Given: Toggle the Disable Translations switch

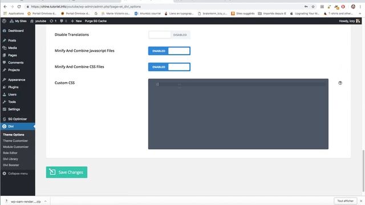Looking at the screenshot, I should point(169,35).
